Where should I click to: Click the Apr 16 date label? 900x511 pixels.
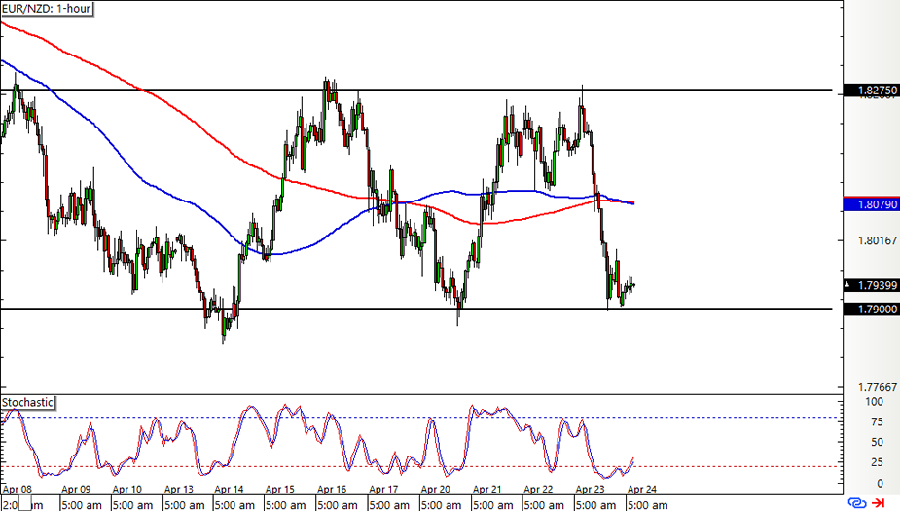pos(332,490)
